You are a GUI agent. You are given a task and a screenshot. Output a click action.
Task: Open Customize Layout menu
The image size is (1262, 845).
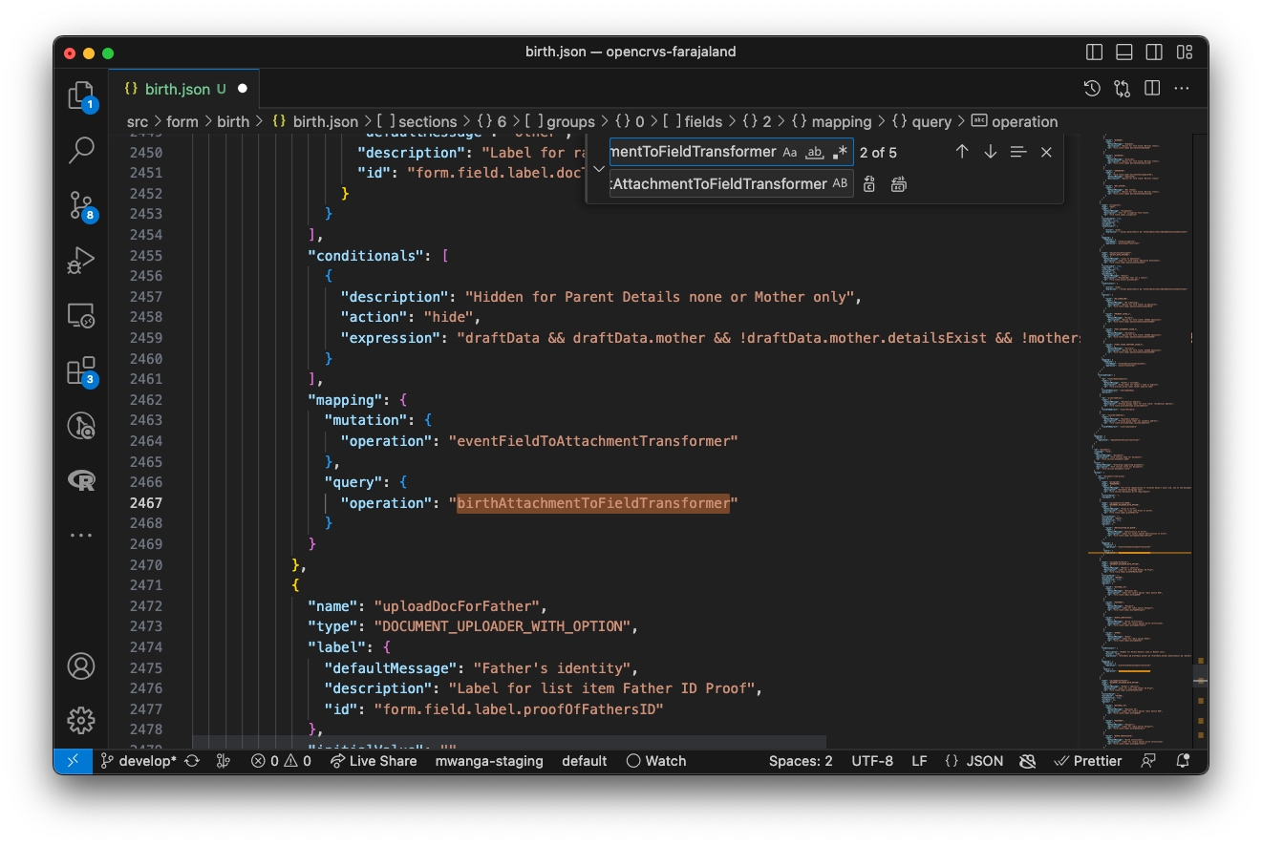point(1185,52)
